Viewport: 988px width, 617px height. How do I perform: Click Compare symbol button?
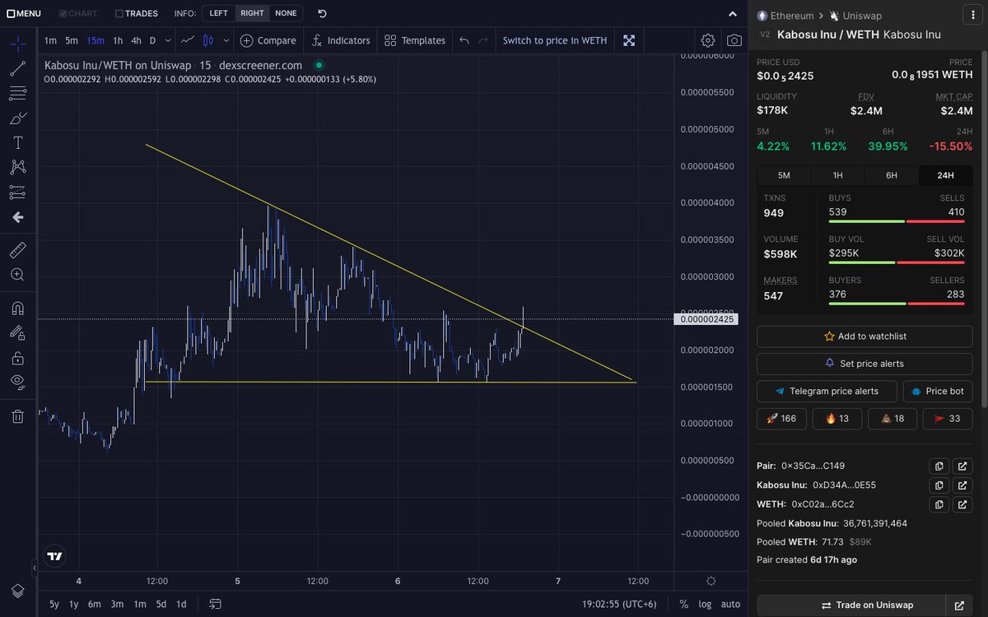click(x=268, y=40)
